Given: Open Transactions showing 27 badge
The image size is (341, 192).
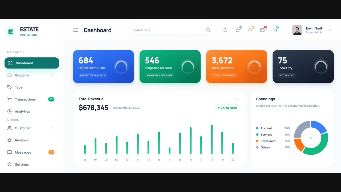Looking at the screenshot, I should (x=25, y=99).
